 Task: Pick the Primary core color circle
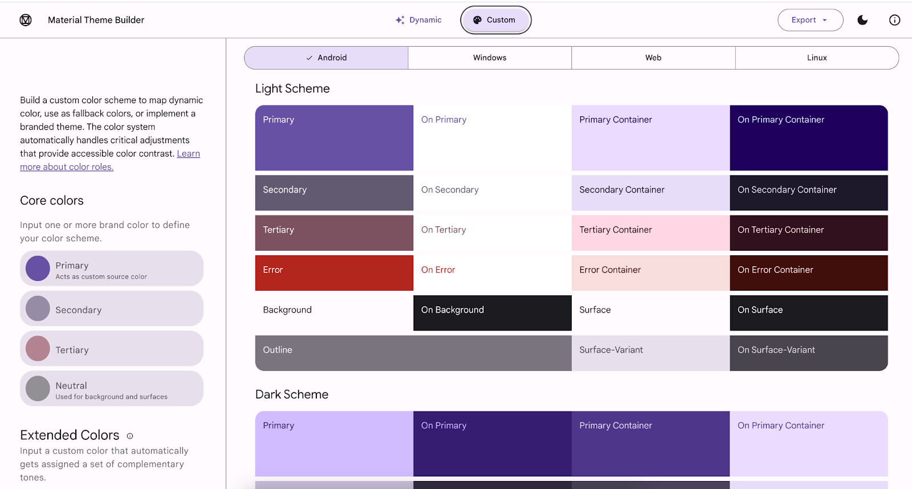(x=38, y=268)
